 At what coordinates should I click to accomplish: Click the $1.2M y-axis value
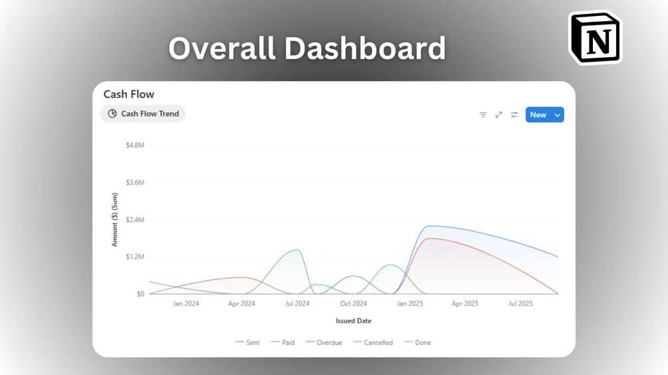pos(135,256)
